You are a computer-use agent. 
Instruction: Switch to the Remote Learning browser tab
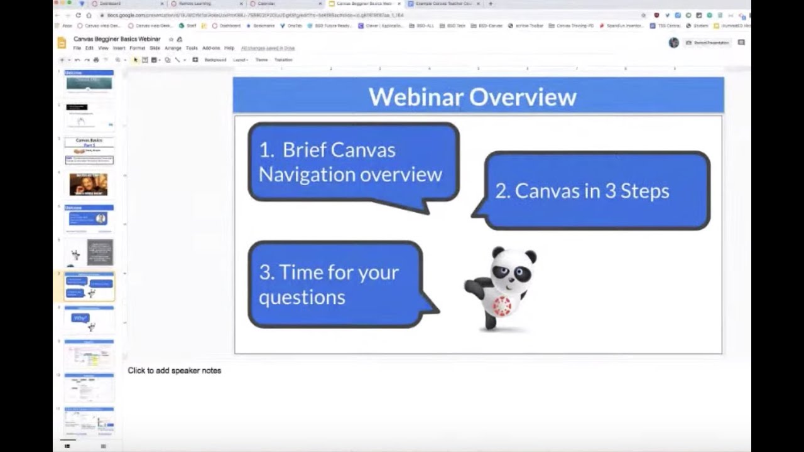(x=195, y=4)
